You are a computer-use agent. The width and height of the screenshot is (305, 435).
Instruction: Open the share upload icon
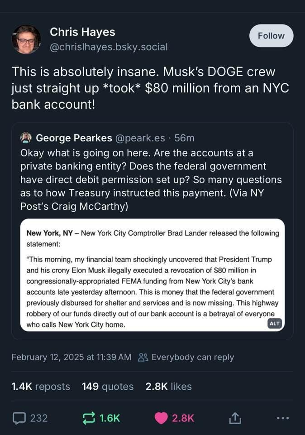tap(235, 418)
